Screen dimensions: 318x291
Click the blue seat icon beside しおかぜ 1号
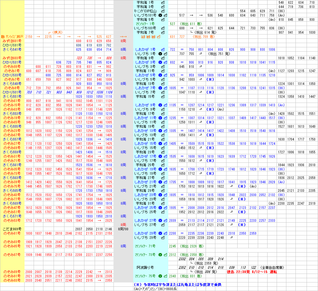click(163, 50)
